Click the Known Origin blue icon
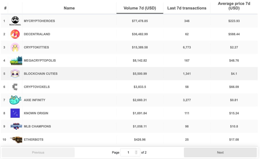The image size is (260, 159). point(15,113)
